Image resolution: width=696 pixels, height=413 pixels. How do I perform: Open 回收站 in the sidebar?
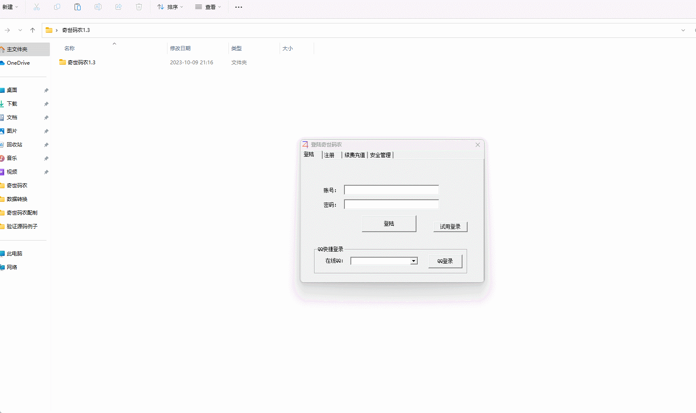click(x=14, y=145)
